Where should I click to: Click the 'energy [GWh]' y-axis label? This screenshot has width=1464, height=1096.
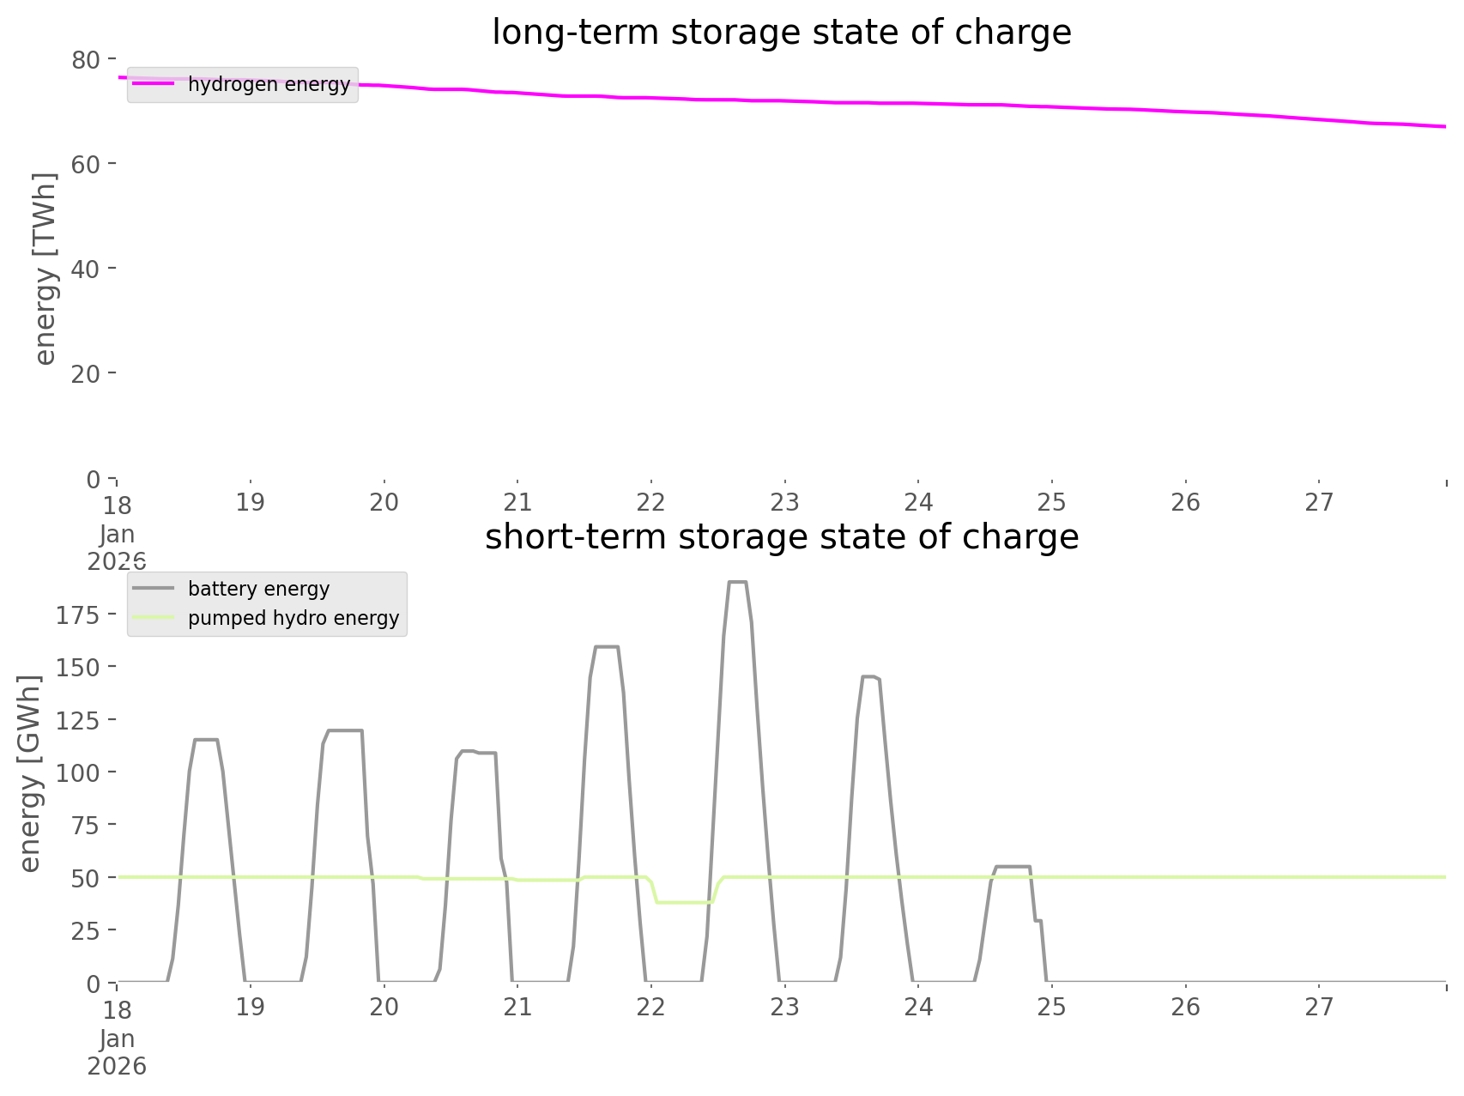click(x=29, y=772)
